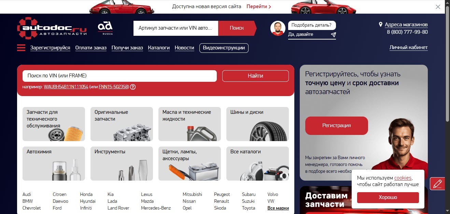
Task: Close the new site version banner
Action: point(438,6)
